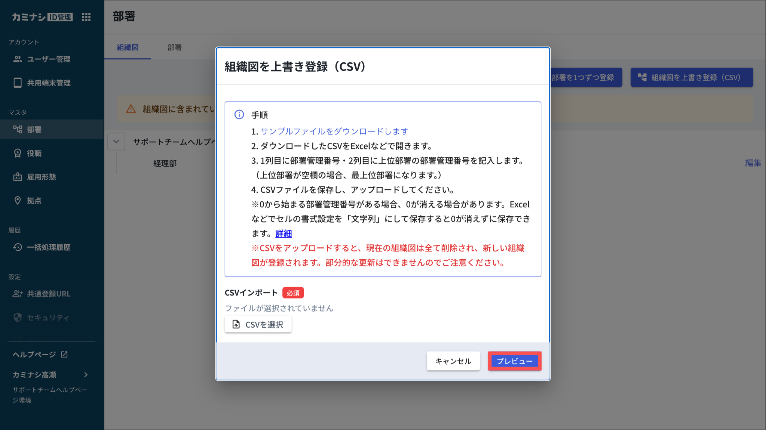This screenshot has width=766, height=430.
Task: Open the app launcher grid icon
Action: 86,17
